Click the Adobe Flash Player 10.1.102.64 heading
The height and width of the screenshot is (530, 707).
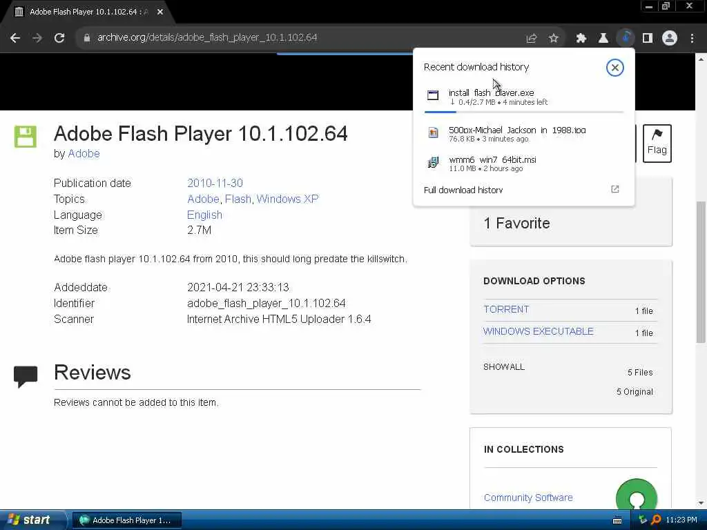coord(201,133)
